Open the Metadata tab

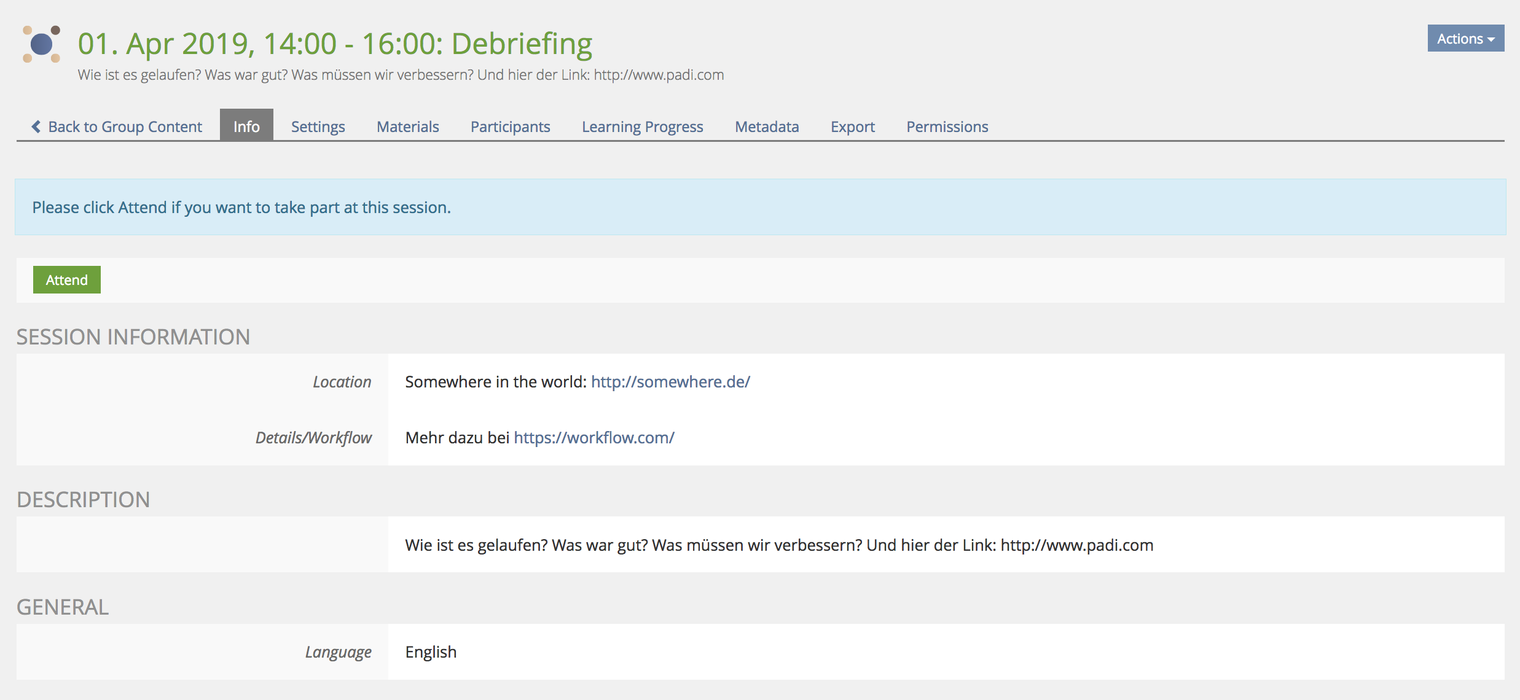[x=767, y=126]
